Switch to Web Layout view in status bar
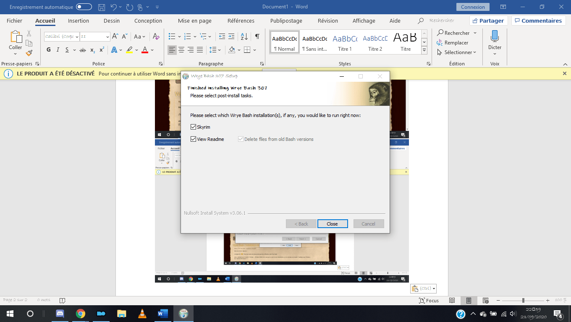Viewport: 571px width, 322px height. tap(485, 300)
